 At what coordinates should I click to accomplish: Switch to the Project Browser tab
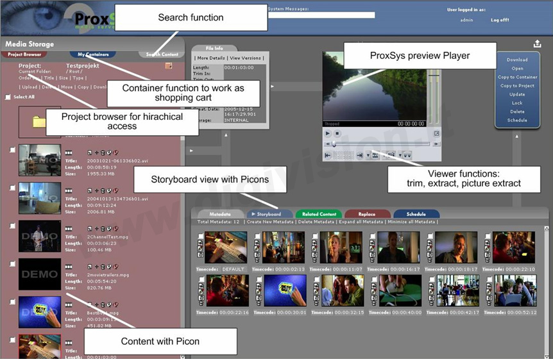24,54
